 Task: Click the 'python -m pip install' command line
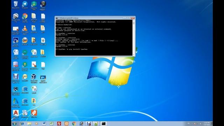click(x=71, y=49)
